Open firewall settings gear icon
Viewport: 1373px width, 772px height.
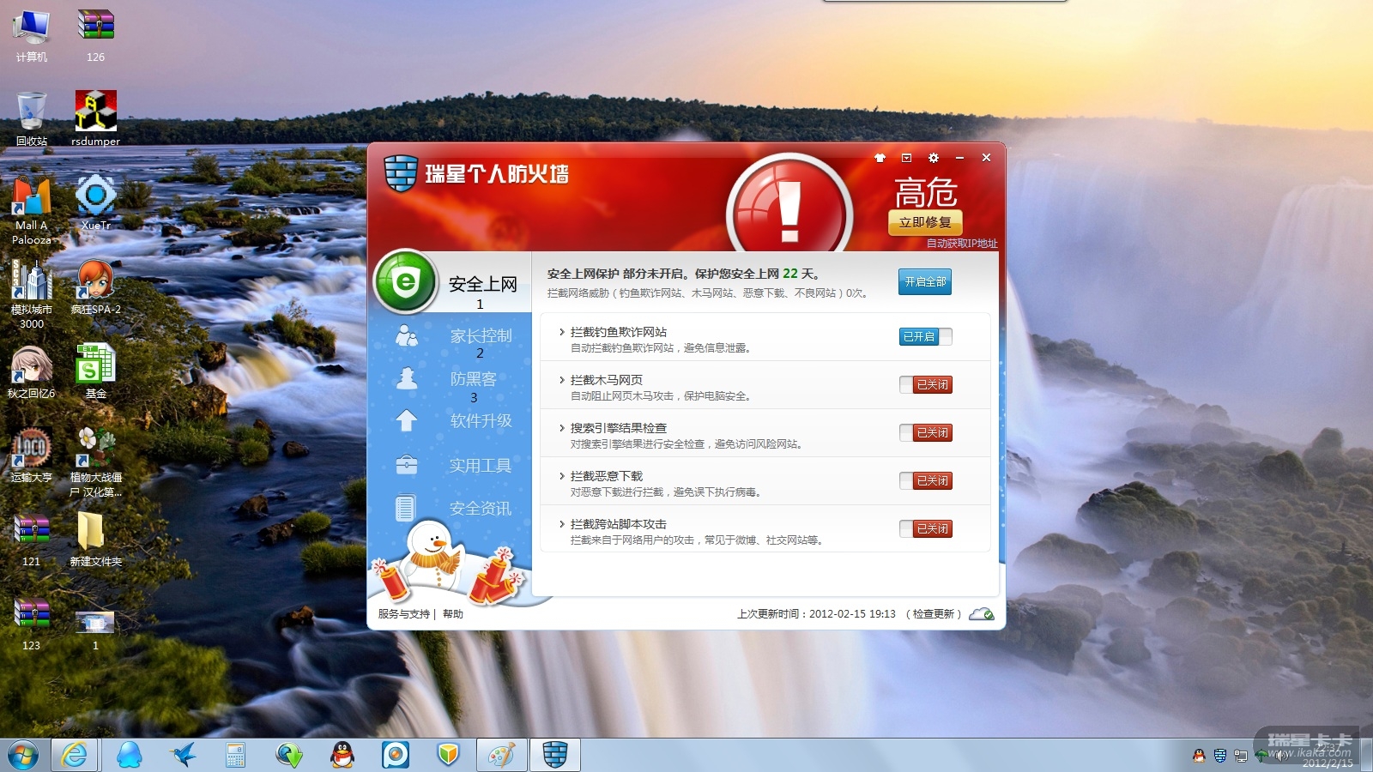pyautogui.click(x=934, y=158)
